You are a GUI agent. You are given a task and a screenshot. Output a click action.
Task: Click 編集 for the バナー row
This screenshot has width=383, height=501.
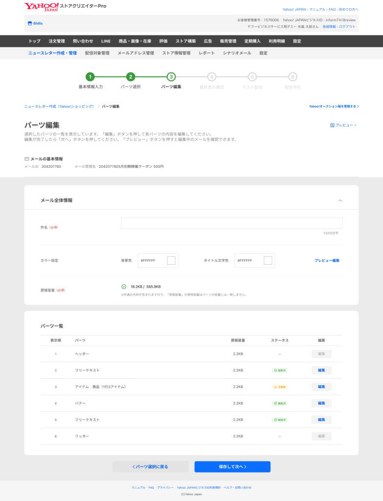click(x=321, y=403)
